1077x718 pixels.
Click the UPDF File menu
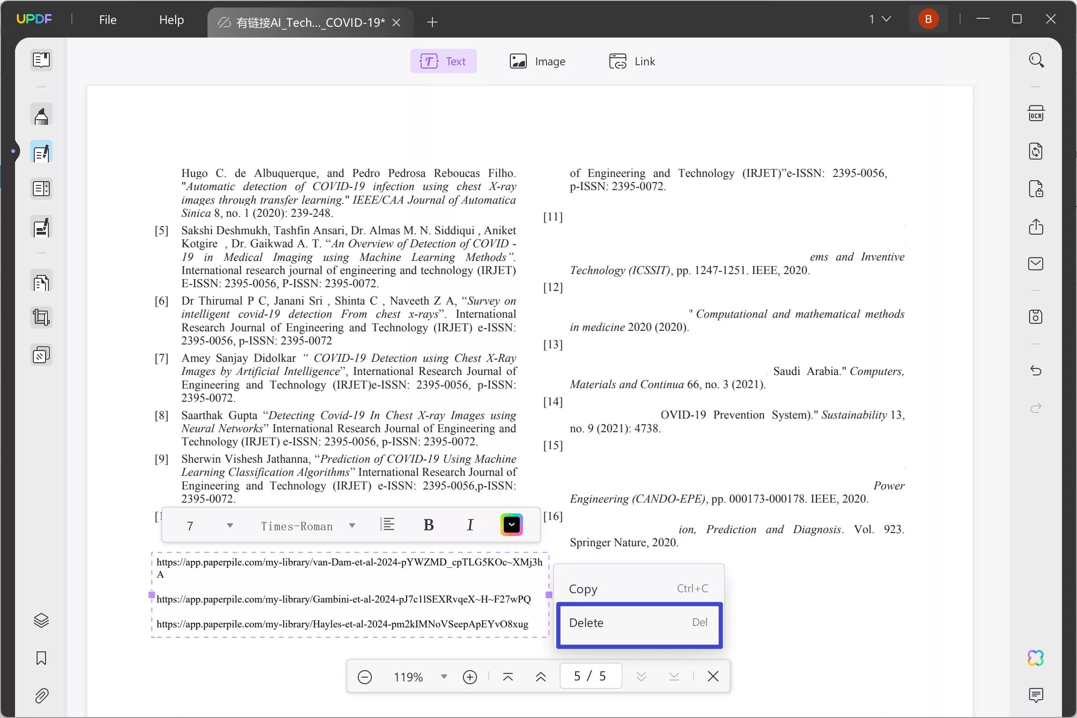(x=108, y=19)
